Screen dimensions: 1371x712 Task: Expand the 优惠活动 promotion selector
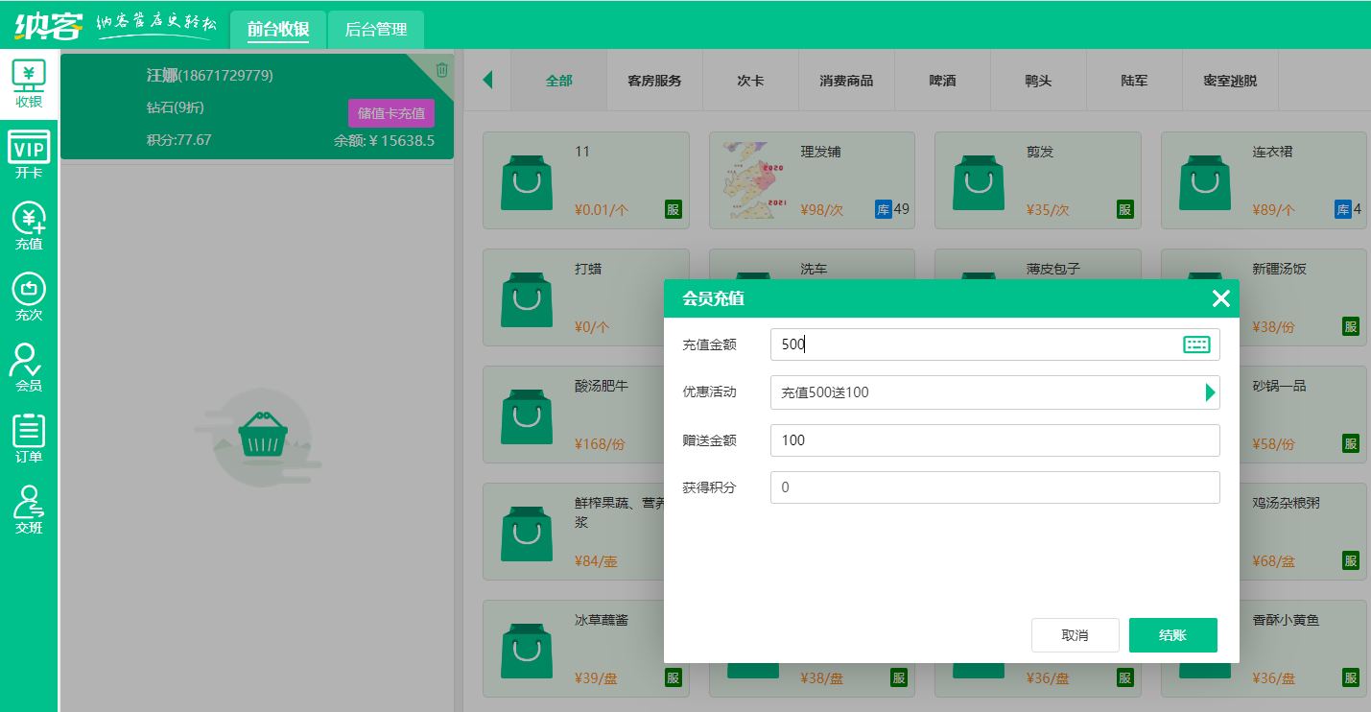[1210, 392]
